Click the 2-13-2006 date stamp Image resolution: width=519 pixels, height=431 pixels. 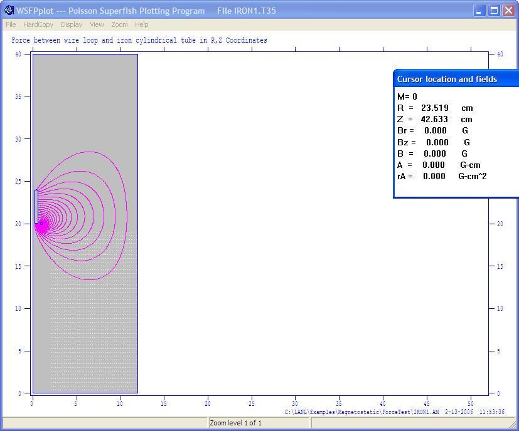point(459,412)
